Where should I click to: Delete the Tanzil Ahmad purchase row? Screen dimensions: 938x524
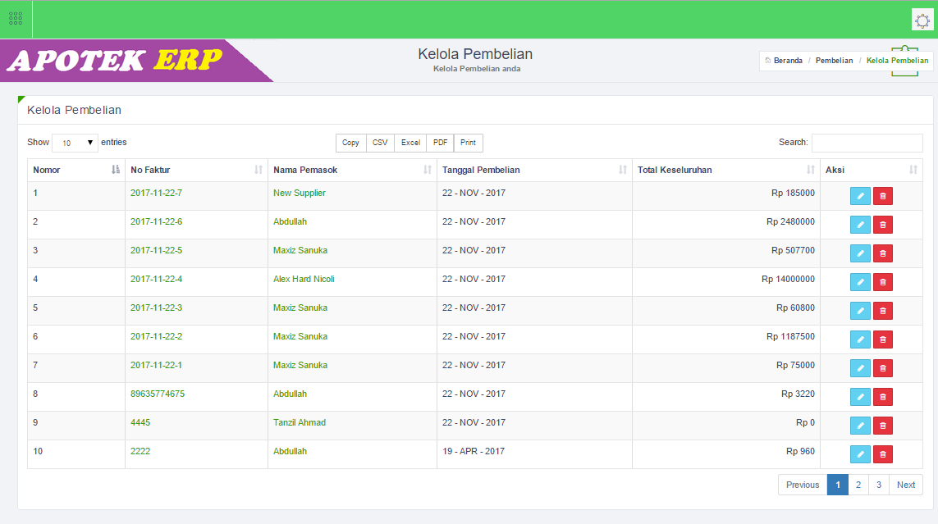(883, 426)
